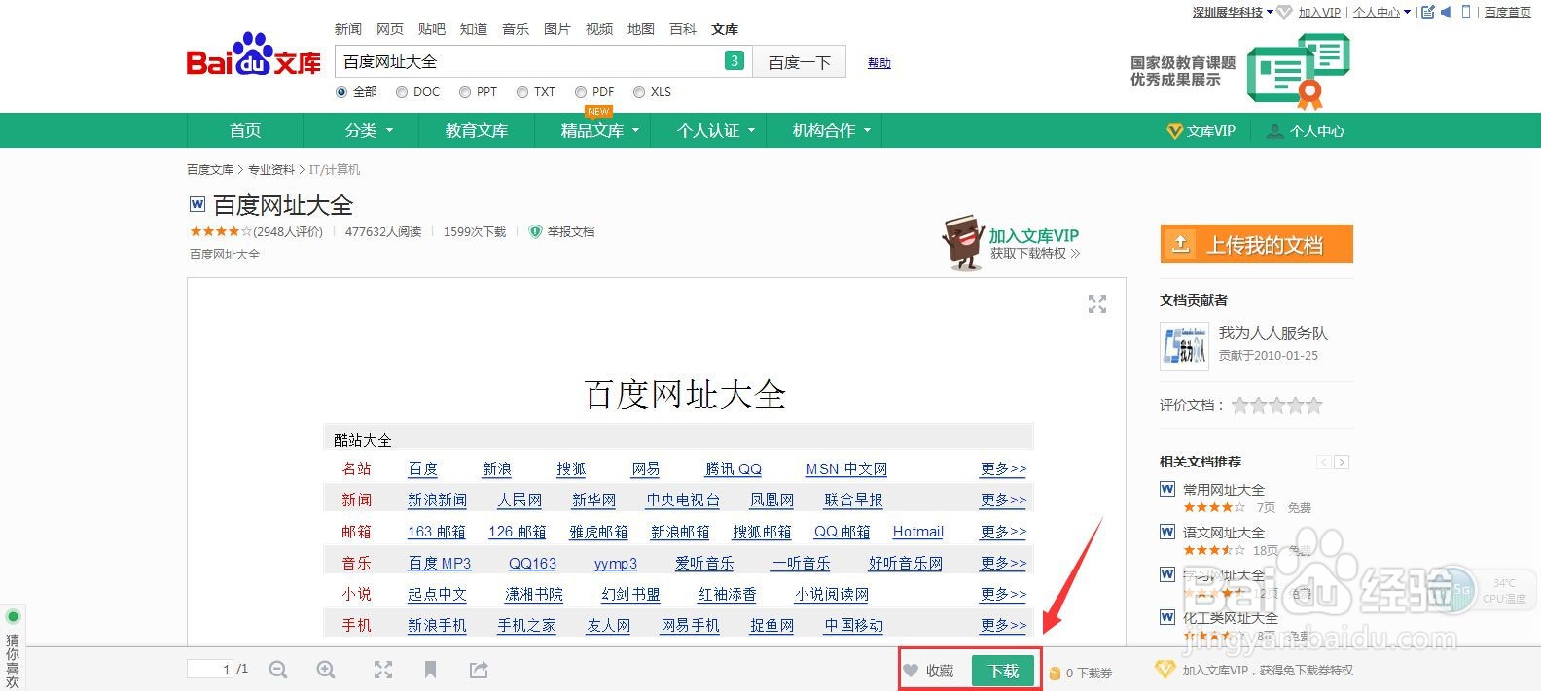Open contributor avatar 我为人人服务队
The image size is (1541, 691).
[1184, 347]
